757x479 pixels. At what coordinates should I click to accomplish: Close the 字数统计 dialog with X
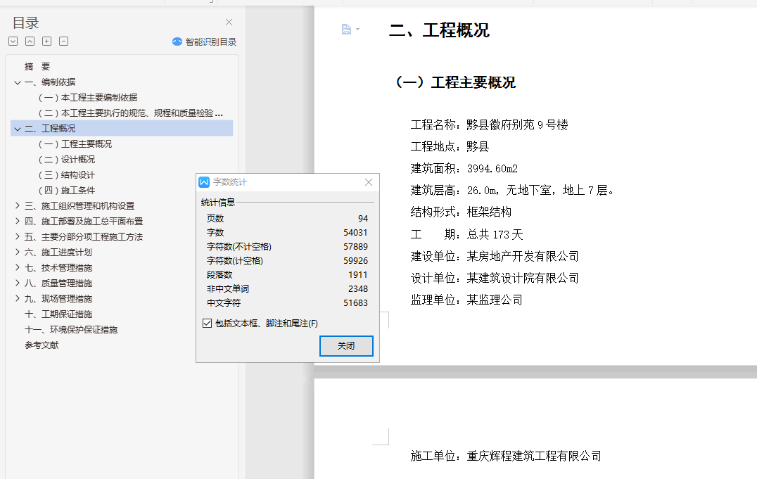(x=369, y=182)
